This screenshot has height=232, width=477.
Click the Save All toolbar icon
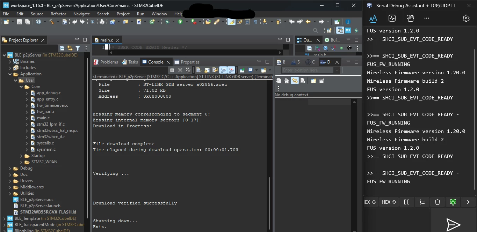click(27, 22)
